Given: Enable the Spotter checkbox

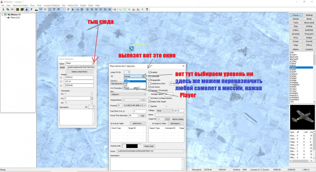Looking at the screenshot, I should coord(150,106).
